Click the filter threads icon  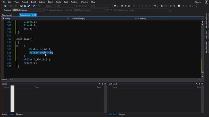pyautogui.click(x=108, y=10)
